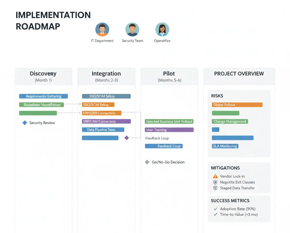
Task: Toggle the Adoption Rate (90%) checkmark
Action: coord(215,209)
